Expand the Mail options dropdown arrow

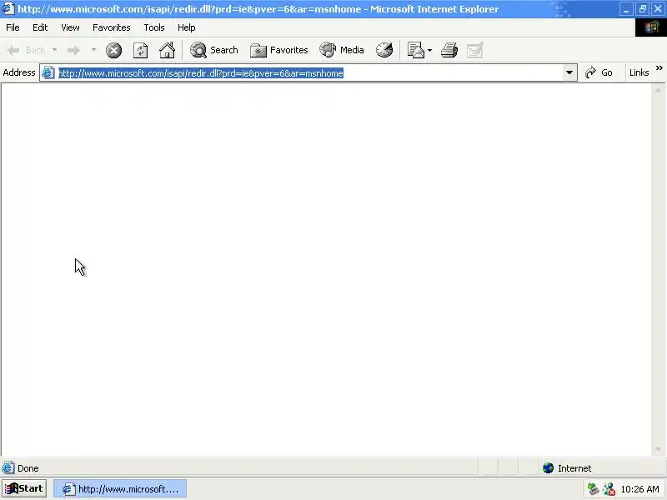pos(429,51)
